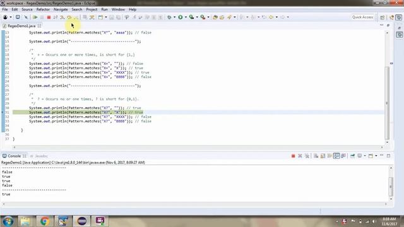This screenshot has width=404, height=227.
Task: Toggle the console Word Wrap icon
Action: point(330,156)
